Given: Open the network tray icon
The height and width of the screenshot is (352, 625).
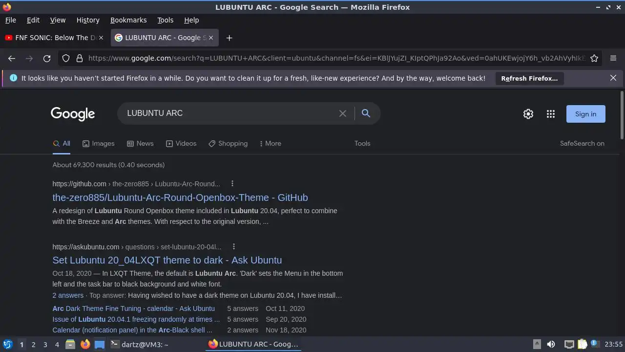Looking at the screenshot, I should tap(569, 344).
